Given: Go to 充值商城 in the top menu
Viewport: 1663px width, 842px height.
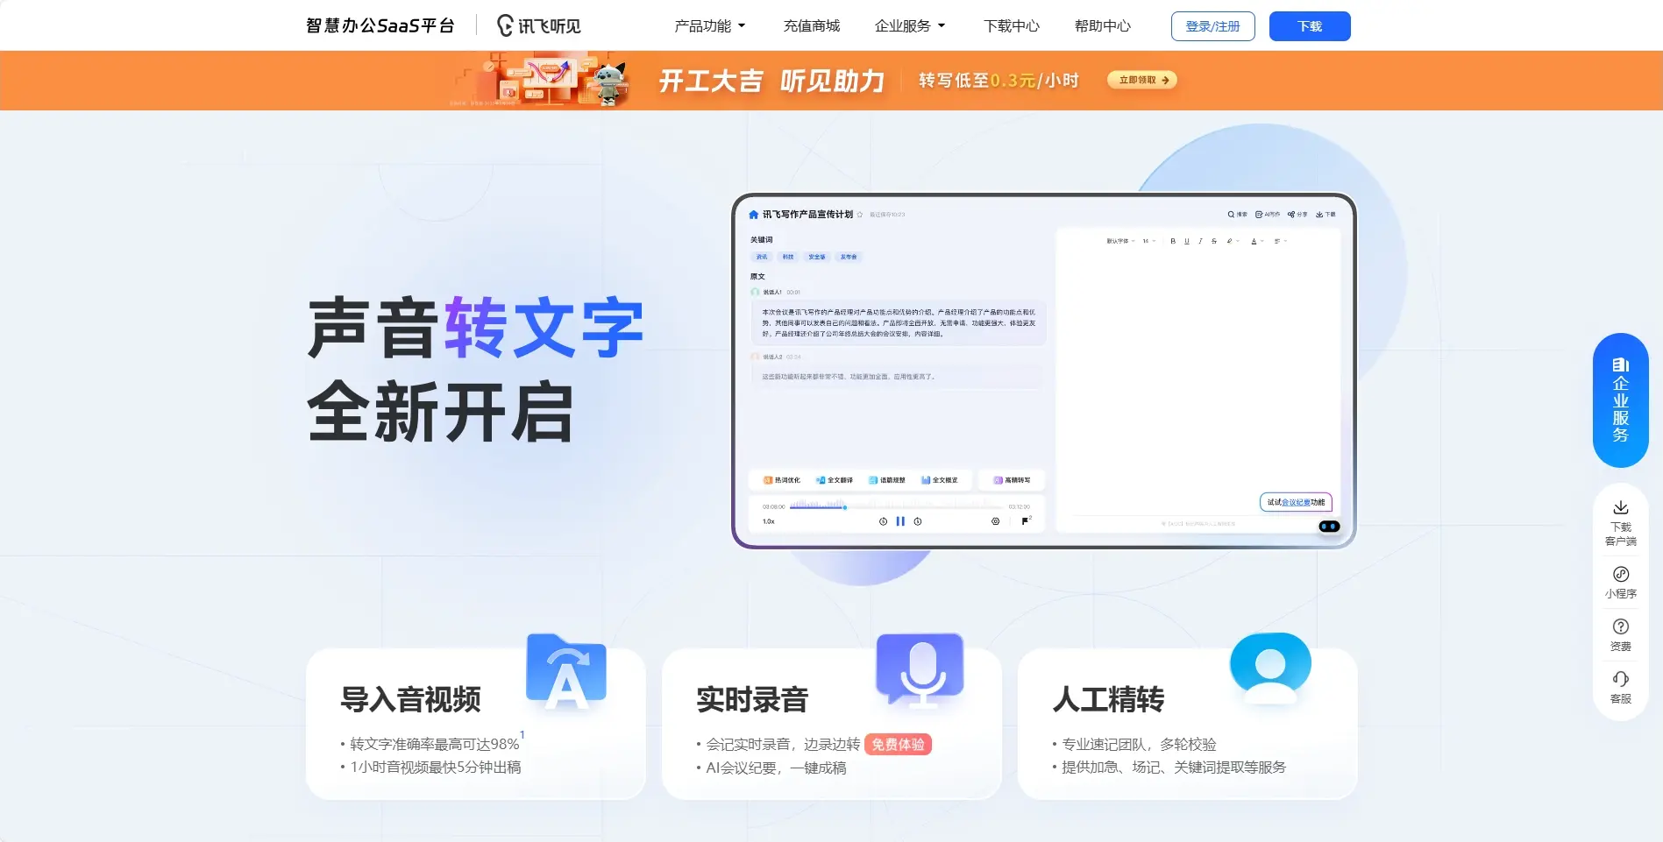Looking at the screenshot, I should pyautogui.click(x=811, y=25).
